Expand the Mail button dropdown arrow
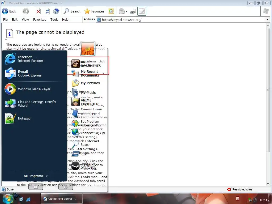This screenshot has width=272, height=204. click(126, 11)
